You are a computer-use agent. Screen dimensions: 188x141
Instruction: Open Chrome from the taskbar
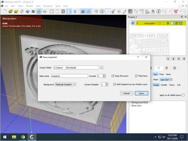point(23,137)
